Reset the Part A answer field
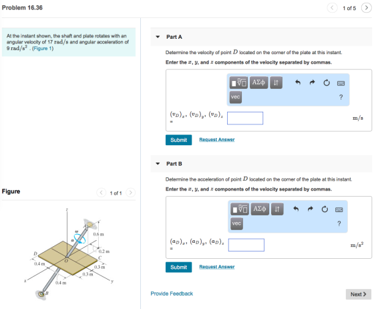 point(327,83)
